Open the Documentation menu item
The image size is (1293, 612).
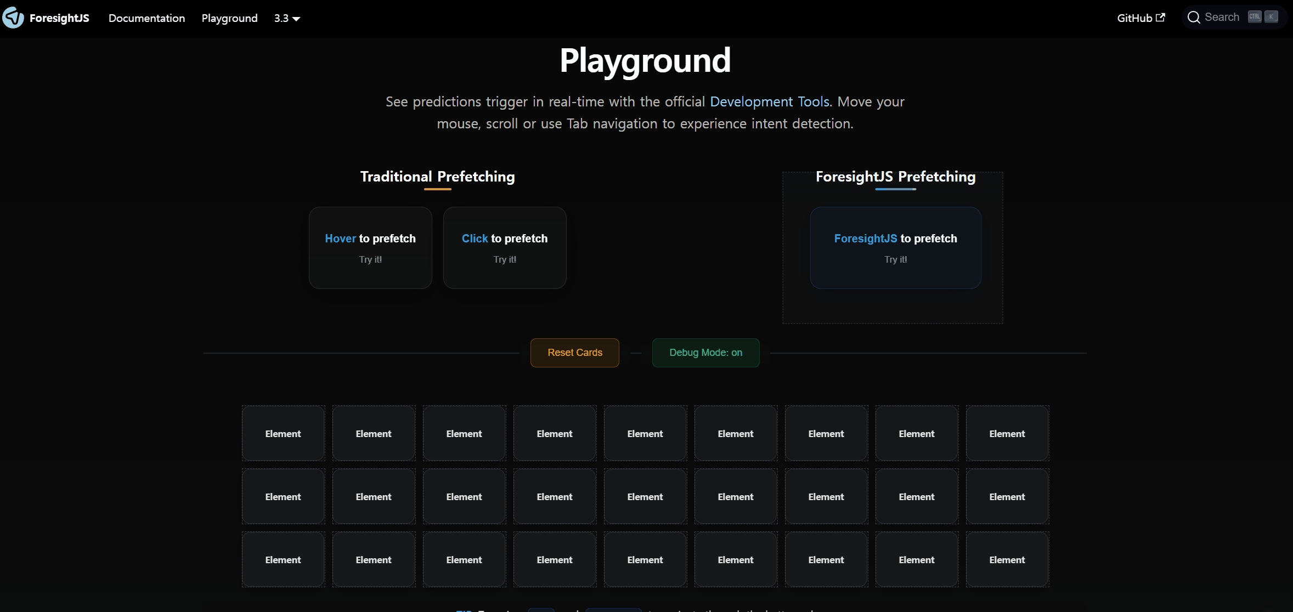[x=146, y=18]
